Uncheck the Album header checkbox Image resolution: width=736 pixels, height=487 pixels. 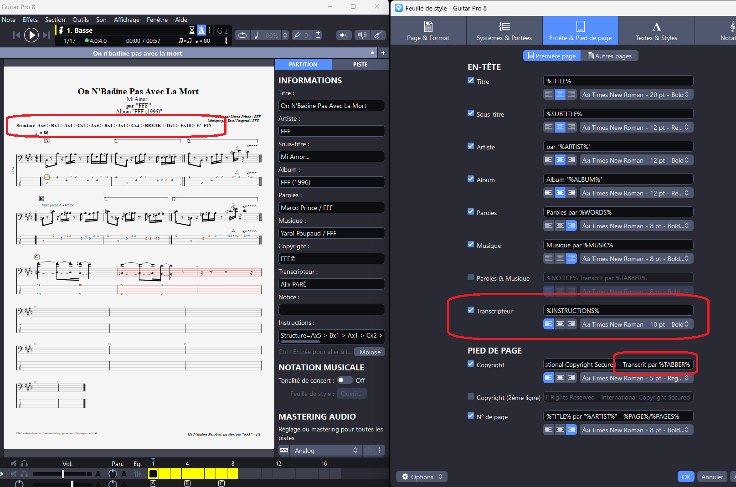tap(471, 179)
